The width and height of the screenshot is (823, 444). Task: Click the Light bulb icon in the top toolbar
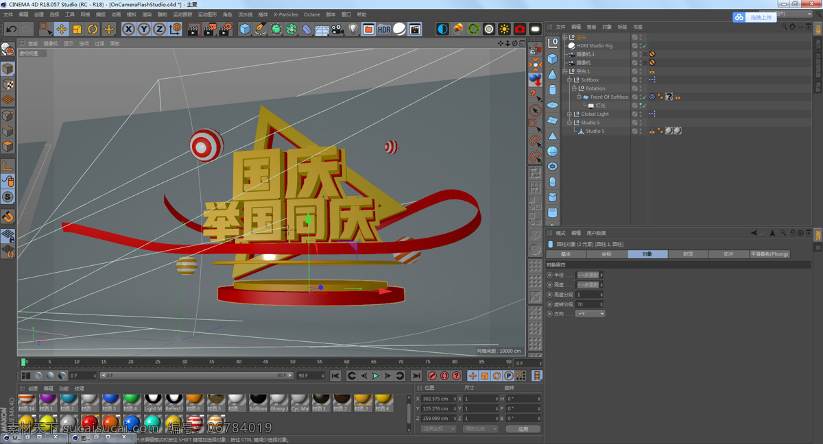click(x=353, y=29)
